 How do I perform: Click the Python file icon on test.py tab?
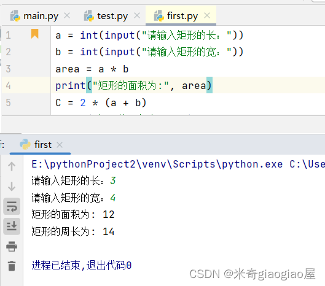(89, 16)
